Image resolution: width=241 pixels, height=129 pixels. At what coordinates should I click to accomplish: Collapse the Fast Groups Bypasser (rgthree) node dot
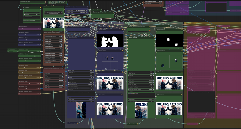click(44, 33)
